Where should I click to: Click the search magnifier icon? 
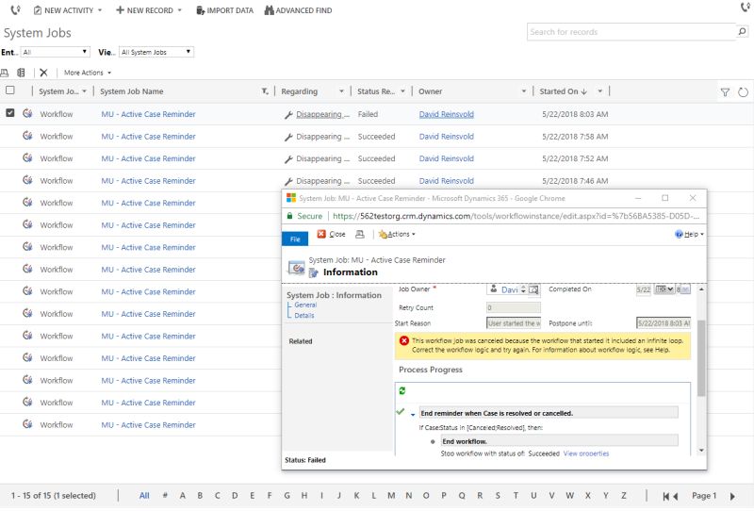[x=742, y=32]
